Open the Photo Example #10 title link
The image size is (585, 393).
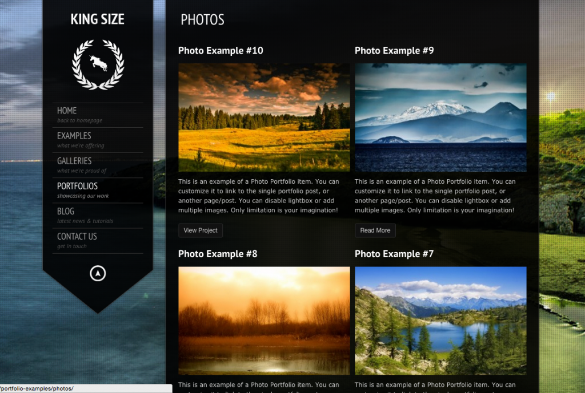pos(221,51)
